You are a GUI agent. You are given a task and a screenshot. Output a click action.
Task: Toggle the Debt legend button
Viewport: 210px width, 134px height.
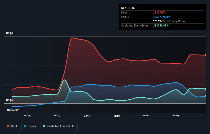point(12,126)
